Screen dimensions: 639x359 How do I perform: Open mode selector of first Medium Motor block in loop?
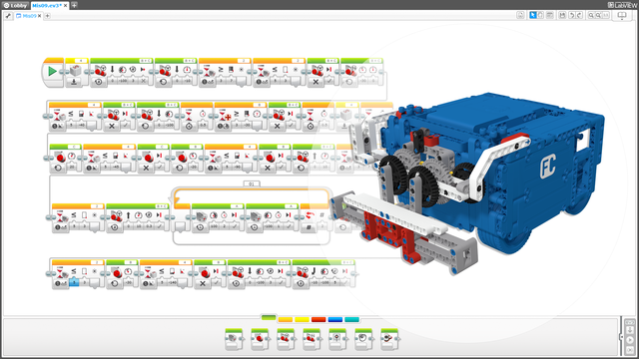(x=200, y=227)
